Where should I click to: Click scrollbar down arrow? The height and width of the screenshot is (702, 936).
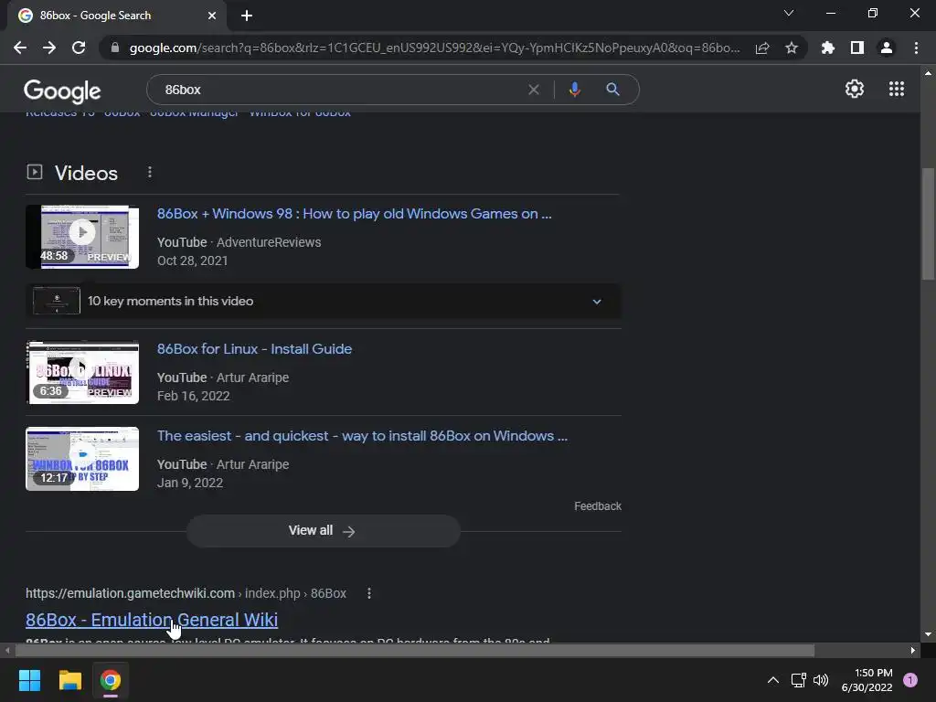[x=929, y=635]
